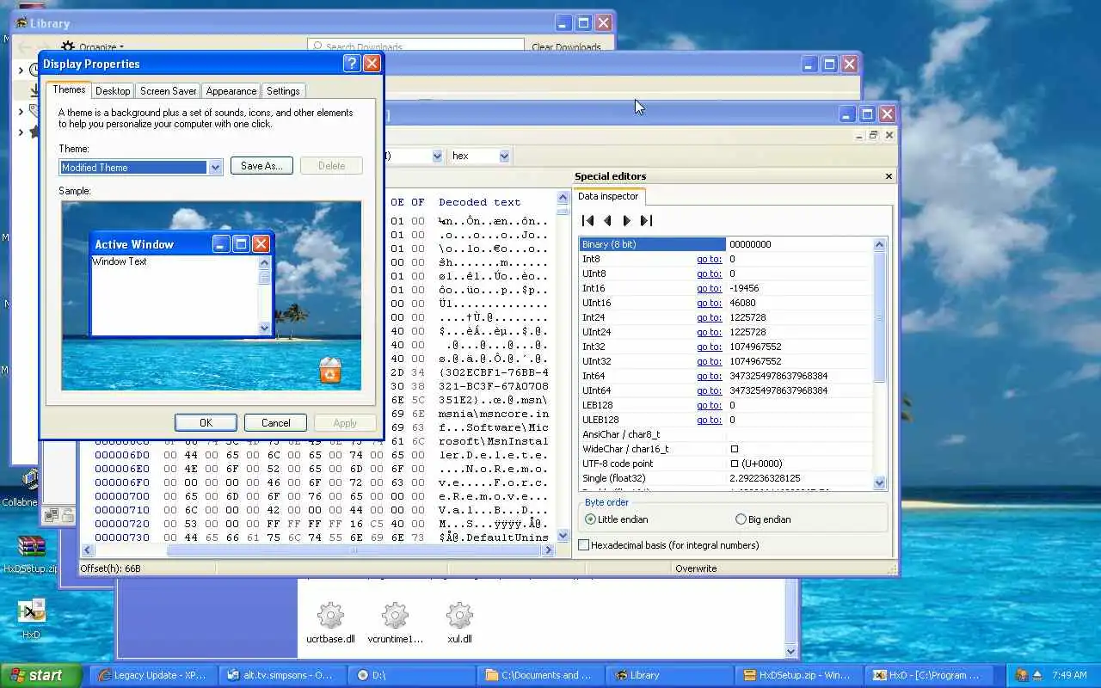
Task: Select the UTF-8 code point row
Action: 726,464
